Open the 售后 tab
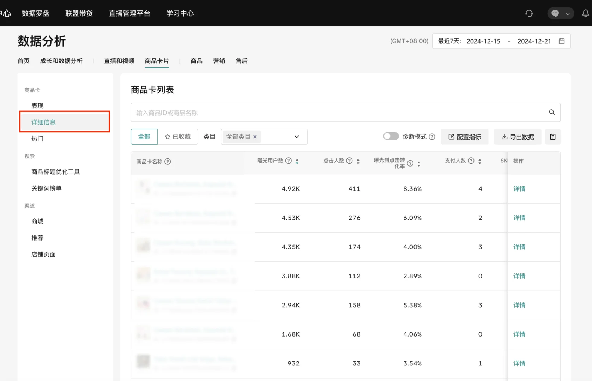Viewport: 592px width, 381px height. (242, 61)
